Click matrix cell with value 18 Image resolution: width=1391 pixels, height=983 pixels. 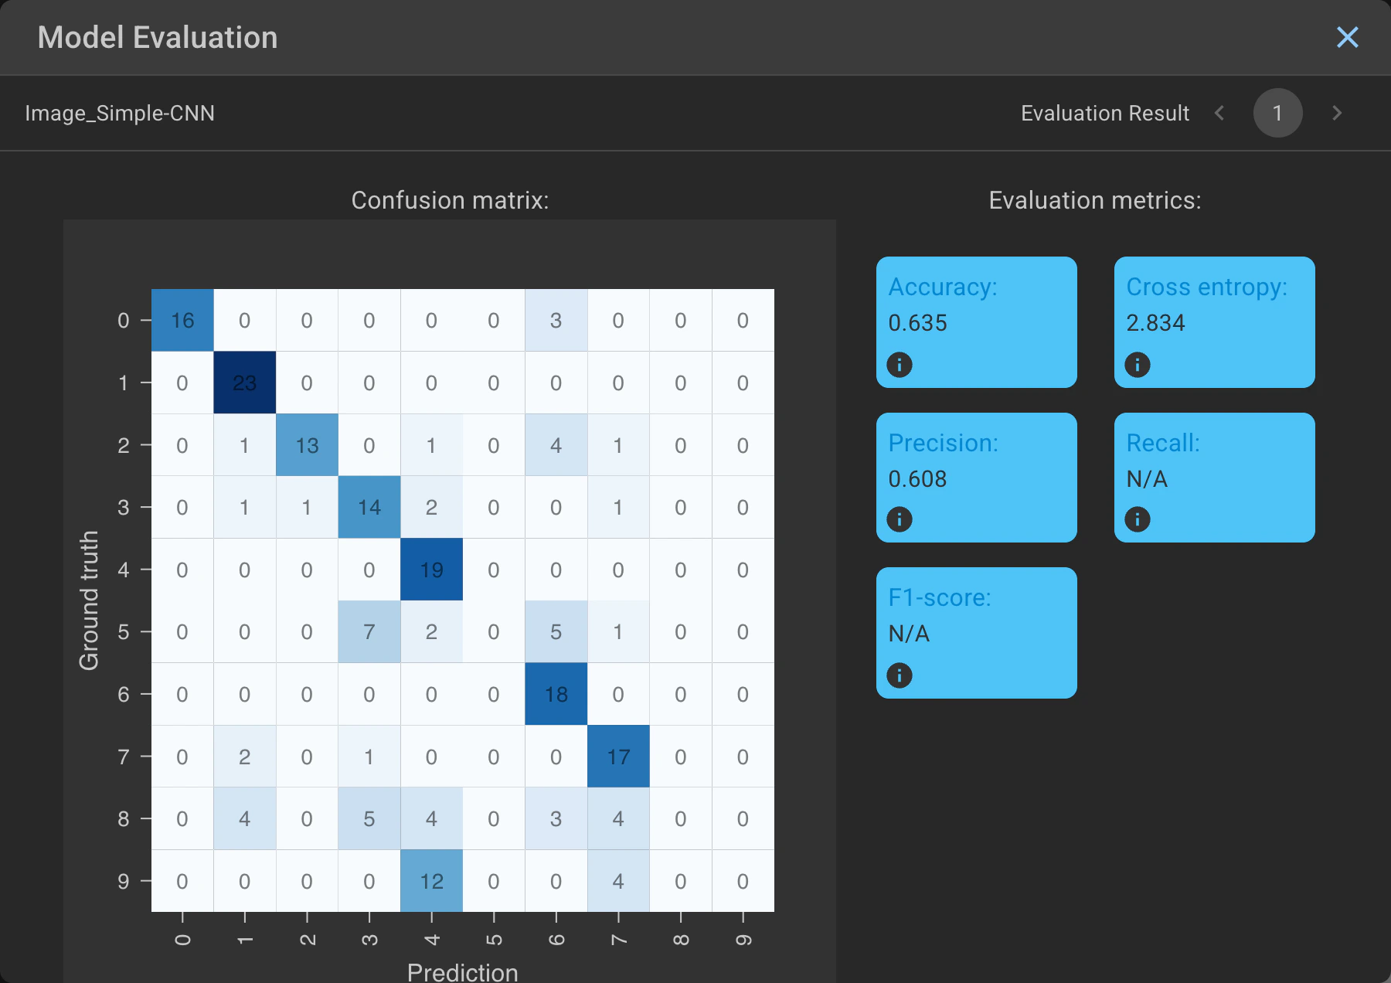click(556, 694)
